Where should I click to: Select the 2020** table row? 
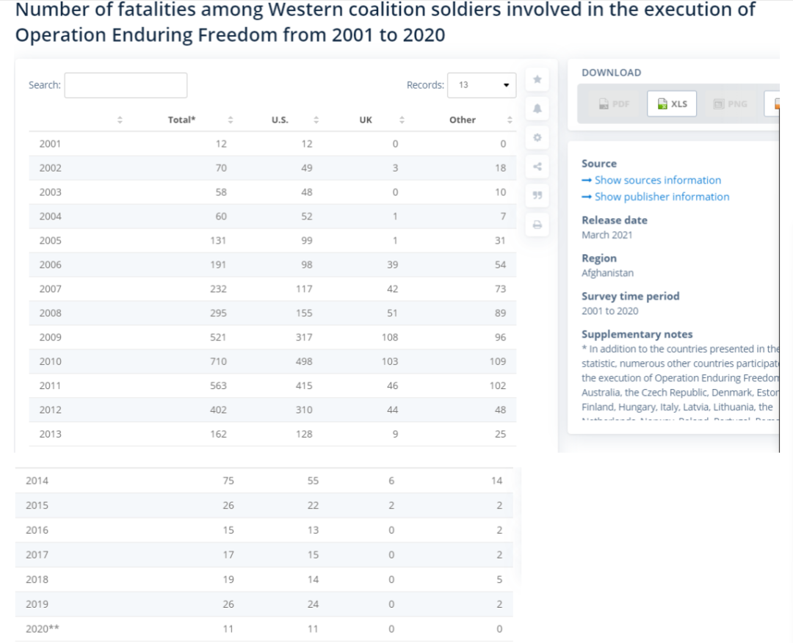(x=264, y=629)
